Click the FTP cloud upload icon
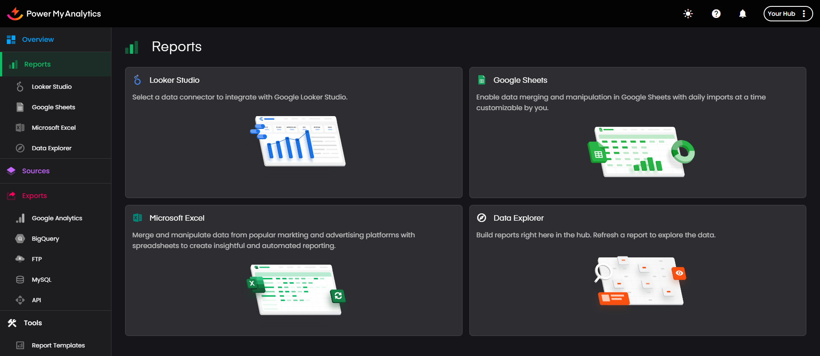This screenshot has width=820, height=356. tap(20, 259)
